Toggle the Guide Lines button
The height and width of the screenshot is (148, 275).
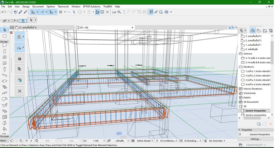tap(33, 12)
